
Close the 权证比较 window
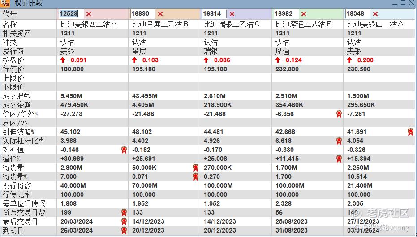(412, 3)
